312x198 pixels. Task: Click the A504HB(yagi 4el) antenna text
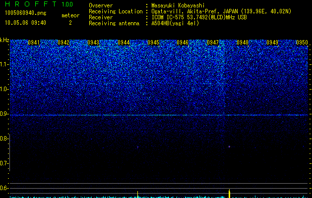[x=175, y=23]
